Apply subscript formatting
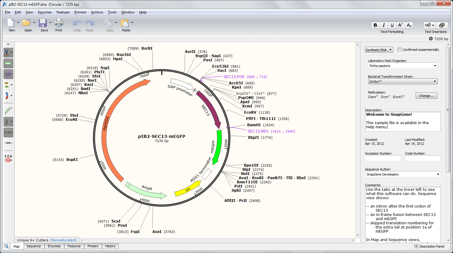The width and height of the screenshot is (453, 253). [x=409, y=25]
